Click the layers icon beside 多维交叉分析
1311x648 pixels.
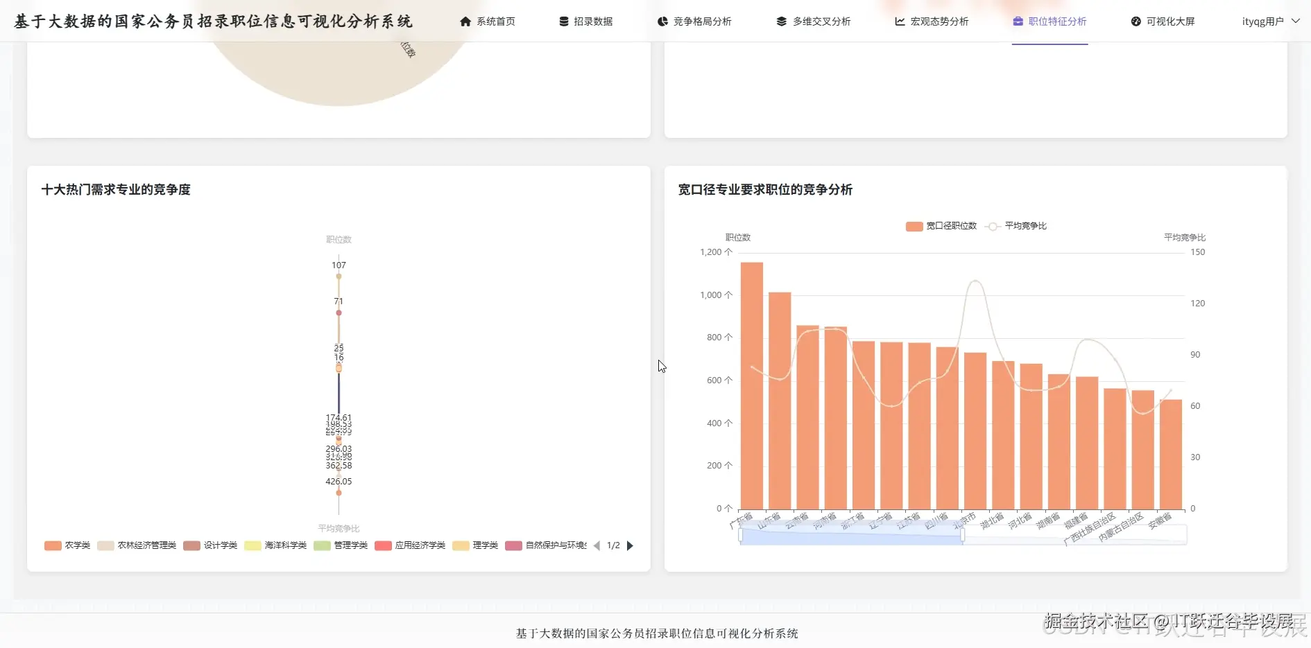click(x=782, y=21)
